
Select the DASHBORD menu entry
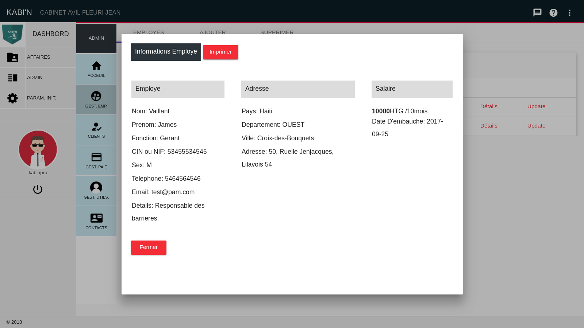coord(50,34)
